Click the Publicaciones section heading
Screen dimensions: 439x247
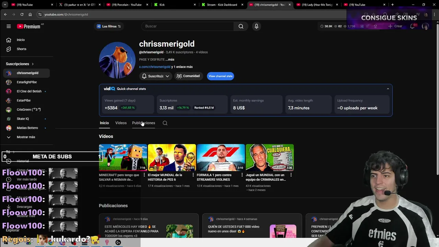point(113,206)
